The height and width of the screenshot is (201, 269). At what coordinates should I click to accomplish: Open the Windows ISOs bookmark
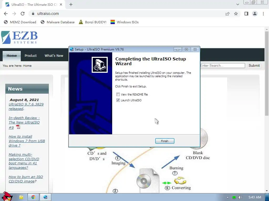click(125, 22)
